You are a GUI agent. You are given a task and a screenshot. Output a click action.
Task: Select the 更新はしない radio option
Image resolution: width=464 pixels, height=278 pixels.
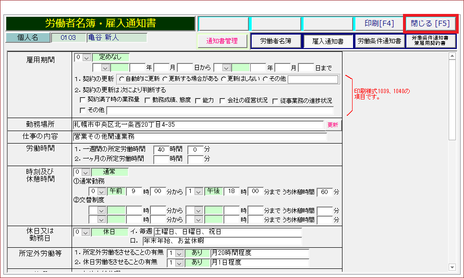[223, 79]
